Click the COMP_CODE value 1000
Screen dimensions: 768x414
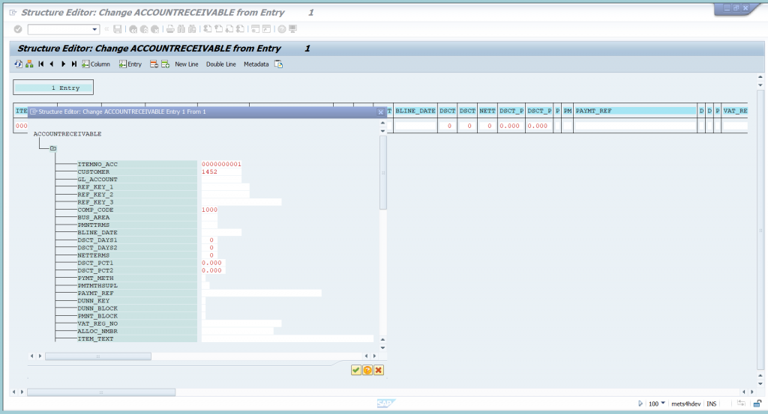[x=210, y=210]
